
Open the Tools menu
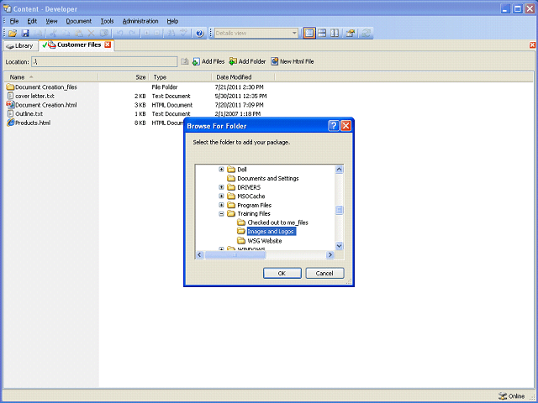[107, 21]
